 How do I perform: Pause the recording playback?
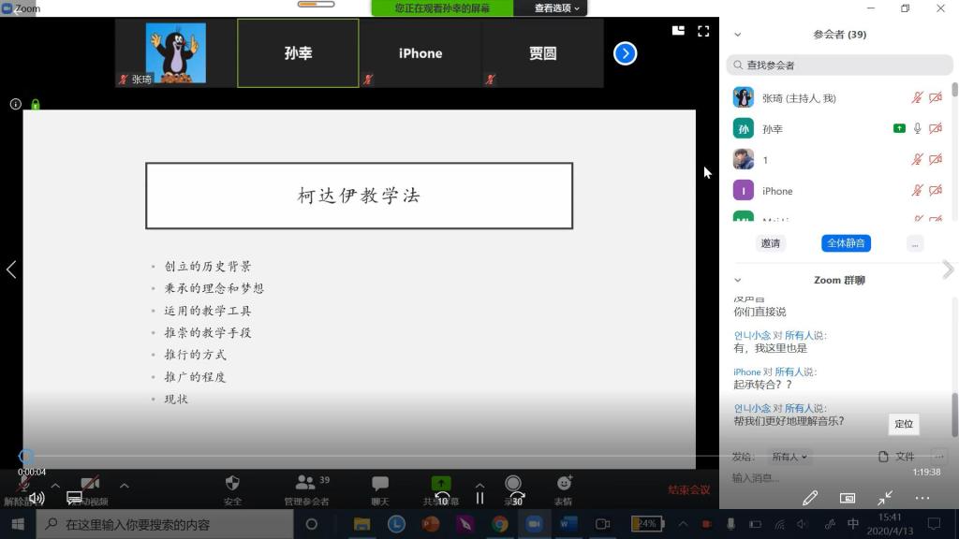[479, 499]
